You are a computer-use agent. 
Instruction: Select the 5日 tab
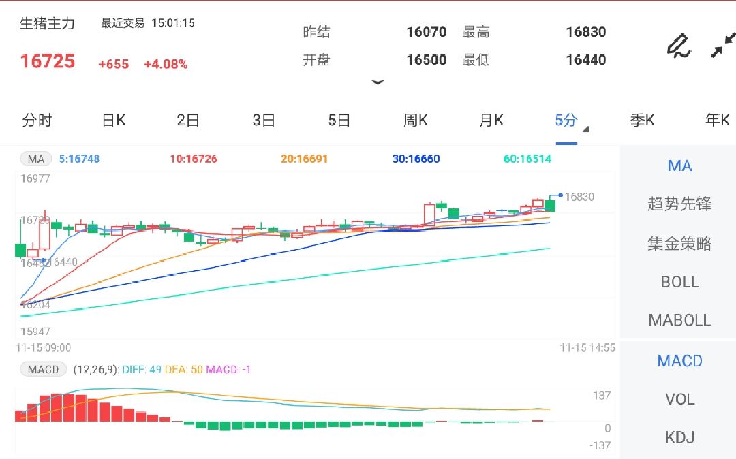(x=339, y=121)
